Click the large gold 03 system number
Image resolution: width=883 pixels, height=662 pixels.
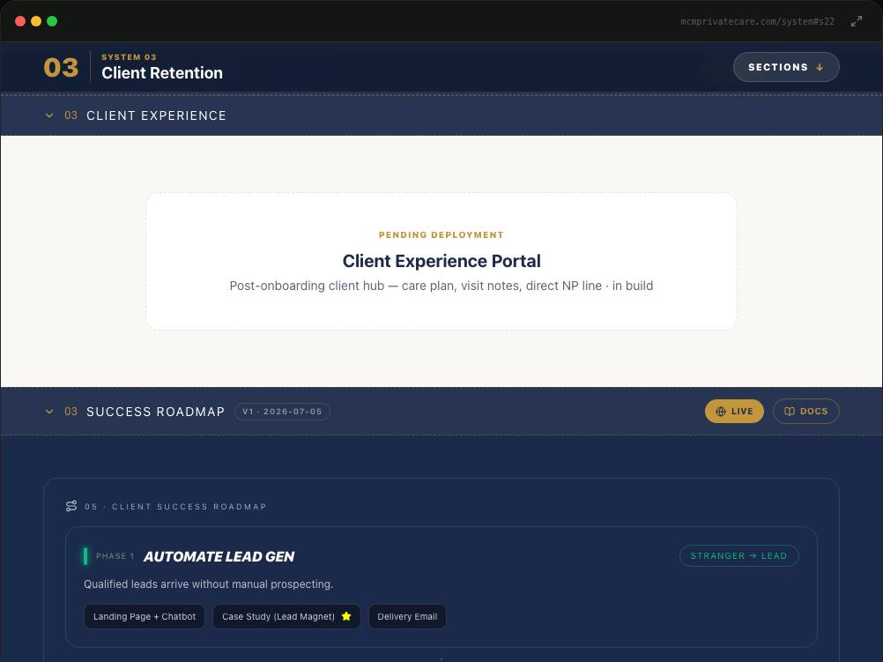pos(61,68)
